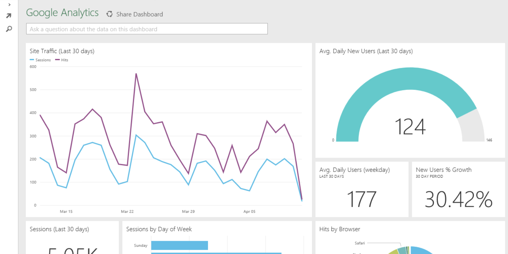Screen dimensions: 508x254
Task: Open Avg. Daily New Users tile title
Action: click(x=366, y=51)
